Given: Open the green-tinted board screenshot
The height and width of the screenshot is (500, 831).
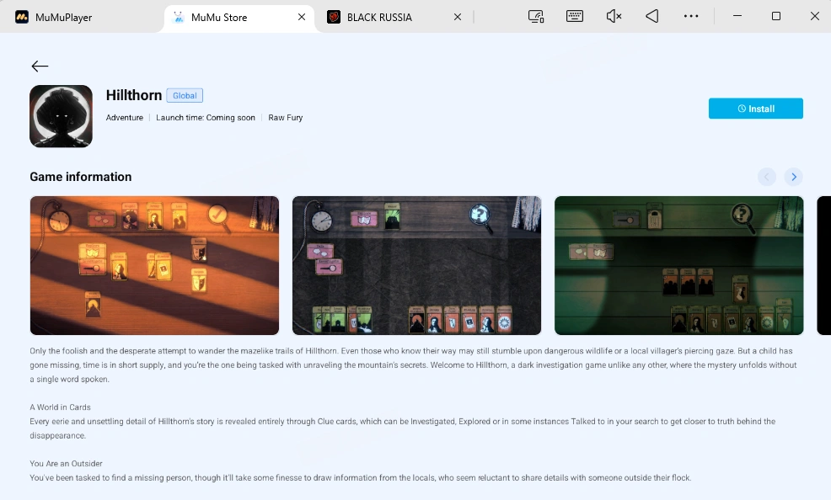Looking at the screenshot, I should pyautogui.click(x=679, y=266).
